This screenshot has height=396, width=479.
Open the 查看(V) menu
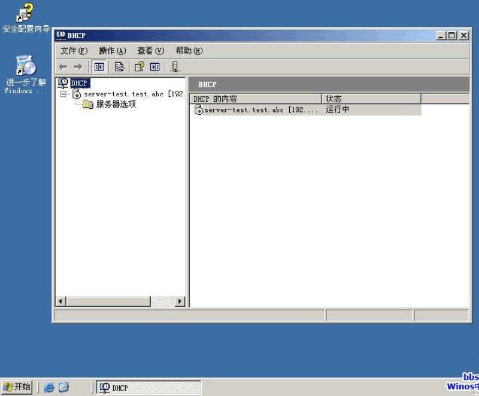150,51
